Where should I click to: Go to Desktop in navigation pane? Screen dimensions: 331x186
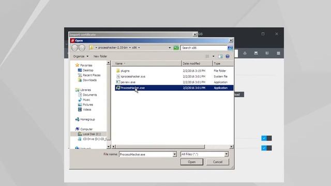(88, 70)
